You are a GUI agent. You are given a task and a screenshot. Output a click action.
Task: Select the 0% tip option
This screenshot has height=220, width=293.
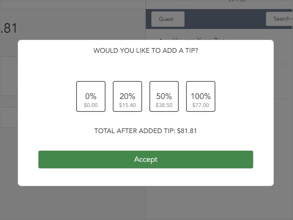pos(90,96)
